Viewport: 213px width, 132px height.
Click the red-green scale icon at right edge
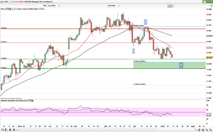point(211,6)
